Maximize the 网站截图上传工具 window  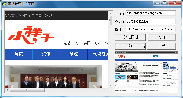[165, 3]
